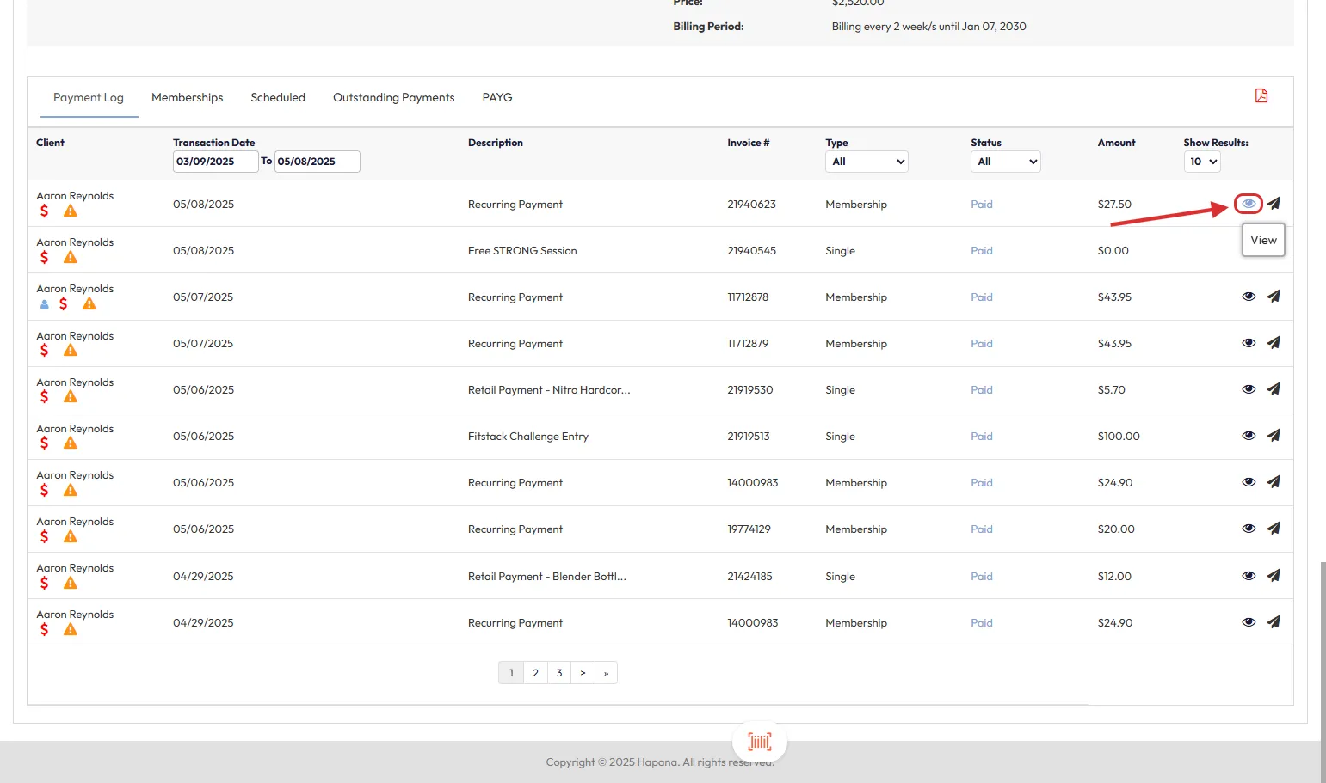
Task: View invoice 19774129 details
Action: [1248, 529]
